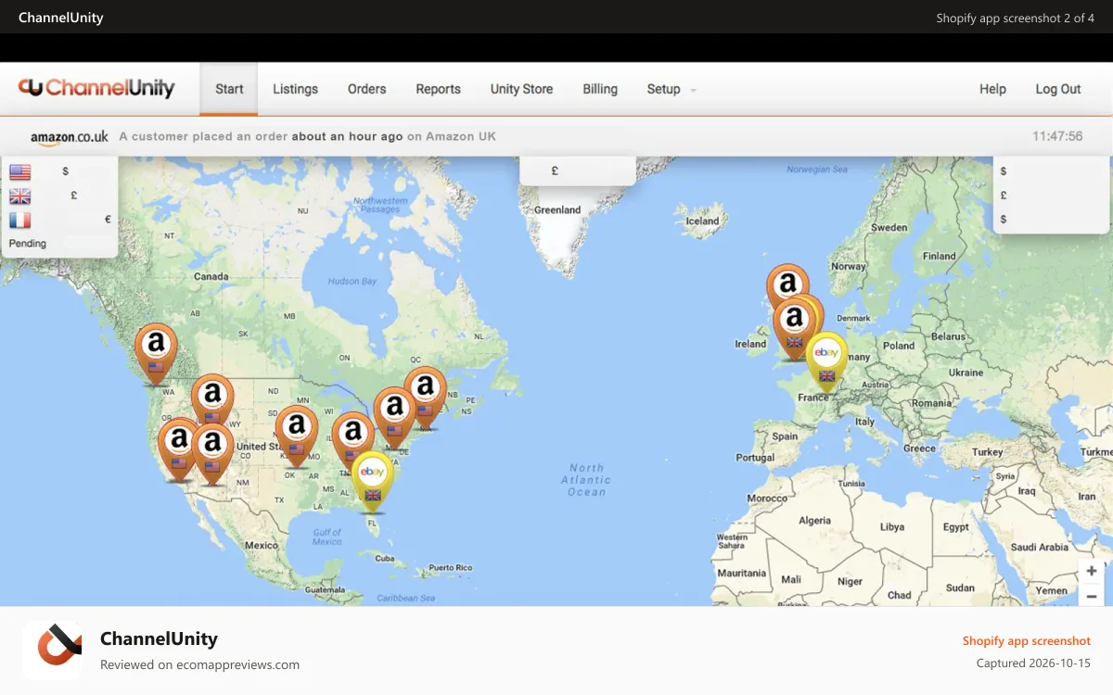Click the ChannelUnity app icon in footer
This screenshot has height=695, width=1113.
52,651
